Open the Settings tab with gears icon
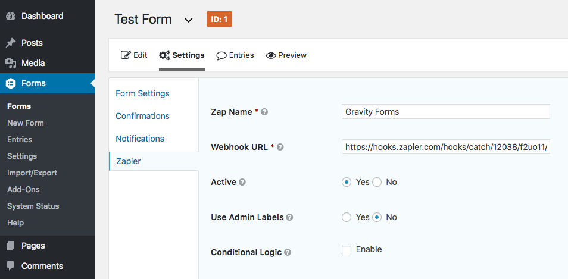The image size is (568, 279). tap(182, 55)
